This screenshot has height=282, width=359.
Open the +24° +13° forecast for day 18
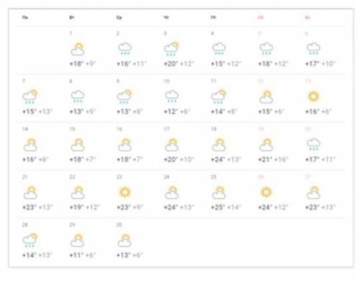(x=225, y=159)
